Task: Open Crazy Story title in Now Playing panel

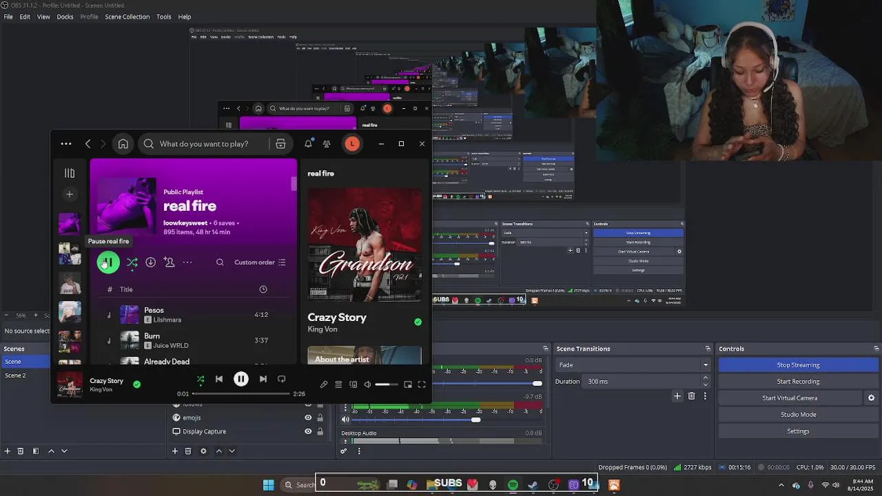Action: click(x=337, y=318)
